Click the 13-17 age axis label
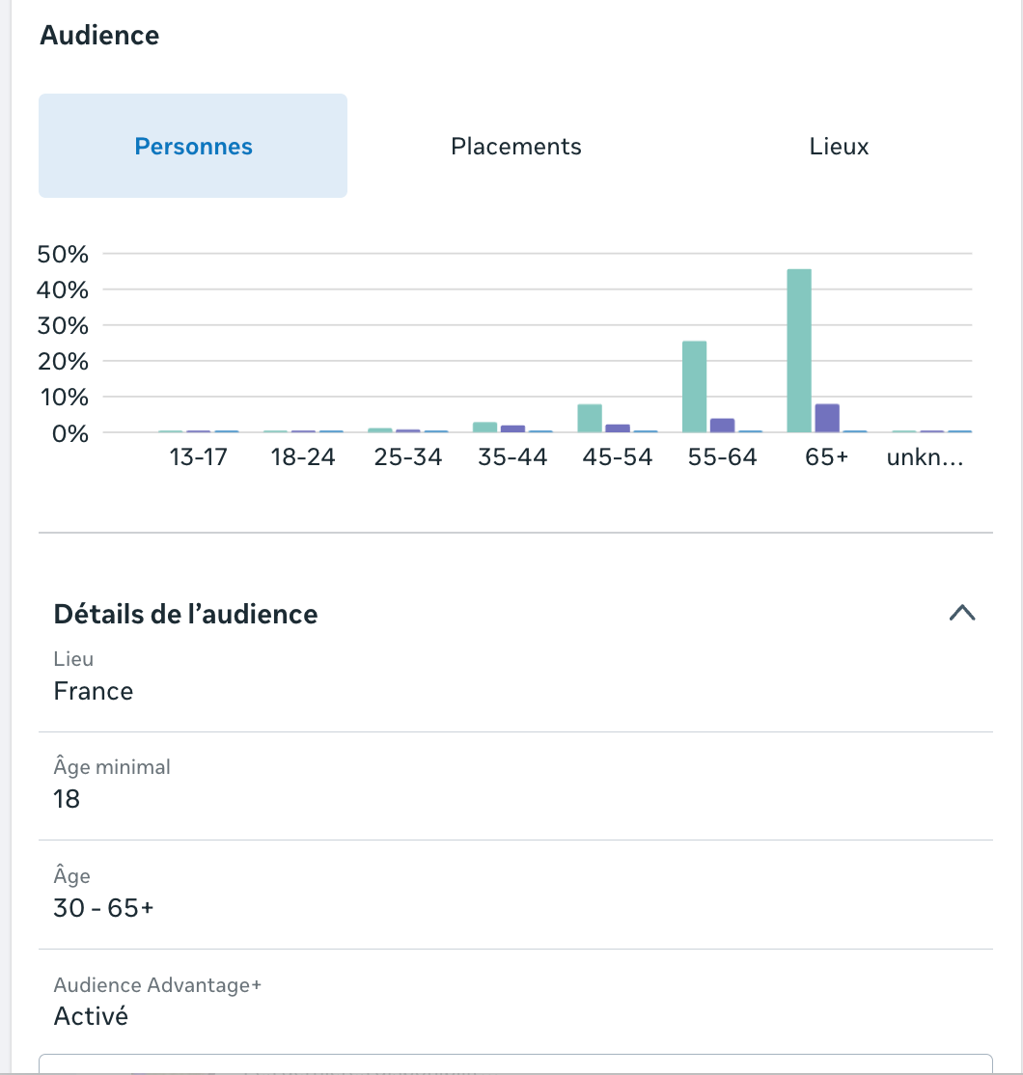 click(x=198, y=457)
